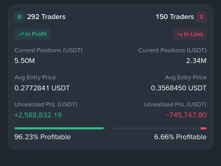Image resolution: width=221 pixels, height=166 pixels.
Task: Click the 292 Traders label
Action: point(46,17)
